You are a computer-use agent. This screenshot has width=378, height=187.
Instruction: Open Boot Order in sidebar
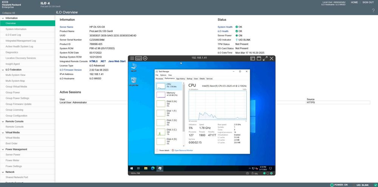click(x=12, y=144)
